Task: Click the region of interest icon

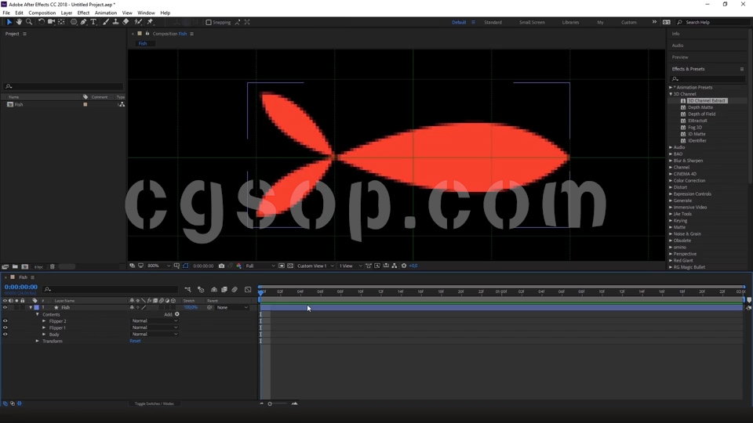Action: click(x=282, y=266)
